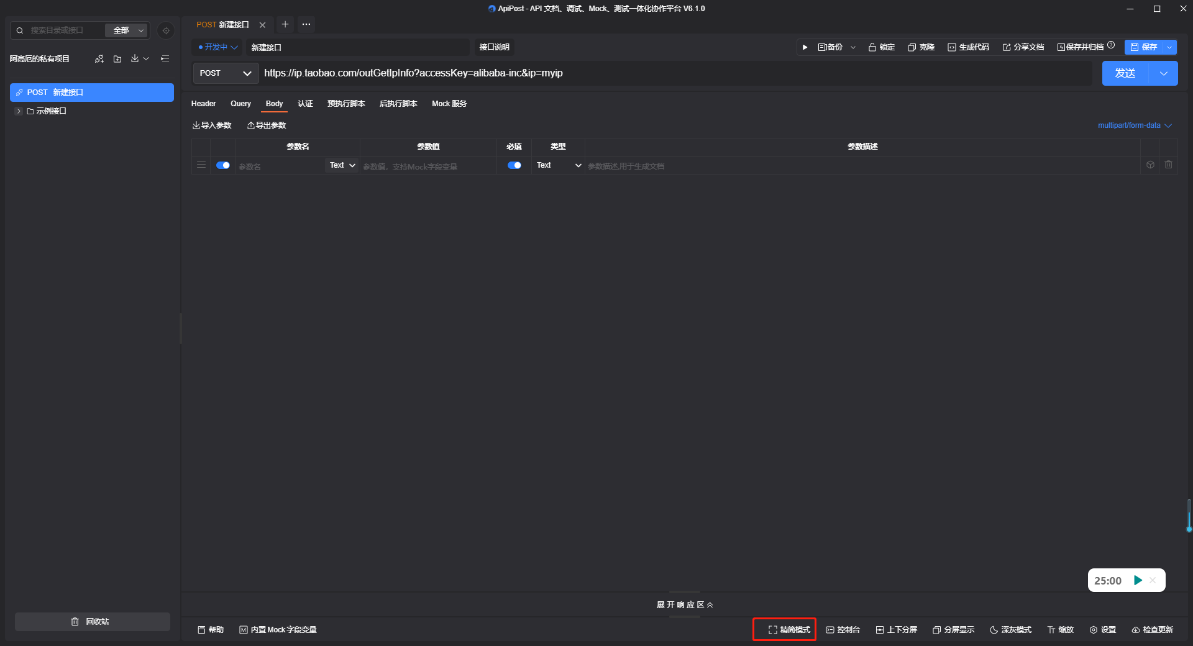Select the Body tab
This screenshot has width=1193, height=646.
coord(274,104)
